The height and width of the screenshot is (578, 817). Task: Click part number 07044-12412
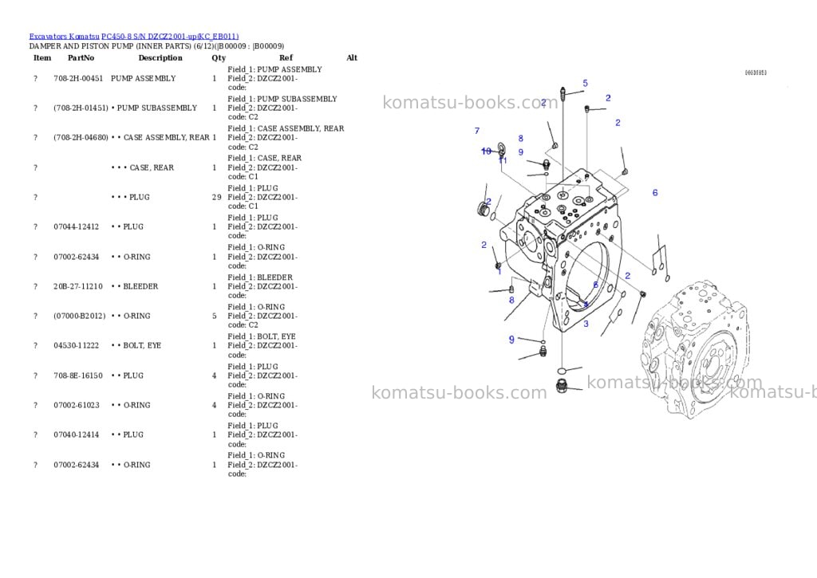tap(76, 227)
